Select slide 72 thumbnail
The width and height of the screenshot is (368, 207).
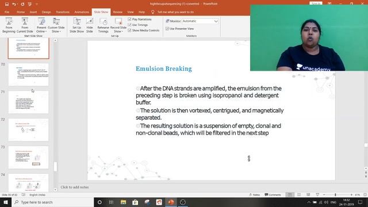point(28,129)
